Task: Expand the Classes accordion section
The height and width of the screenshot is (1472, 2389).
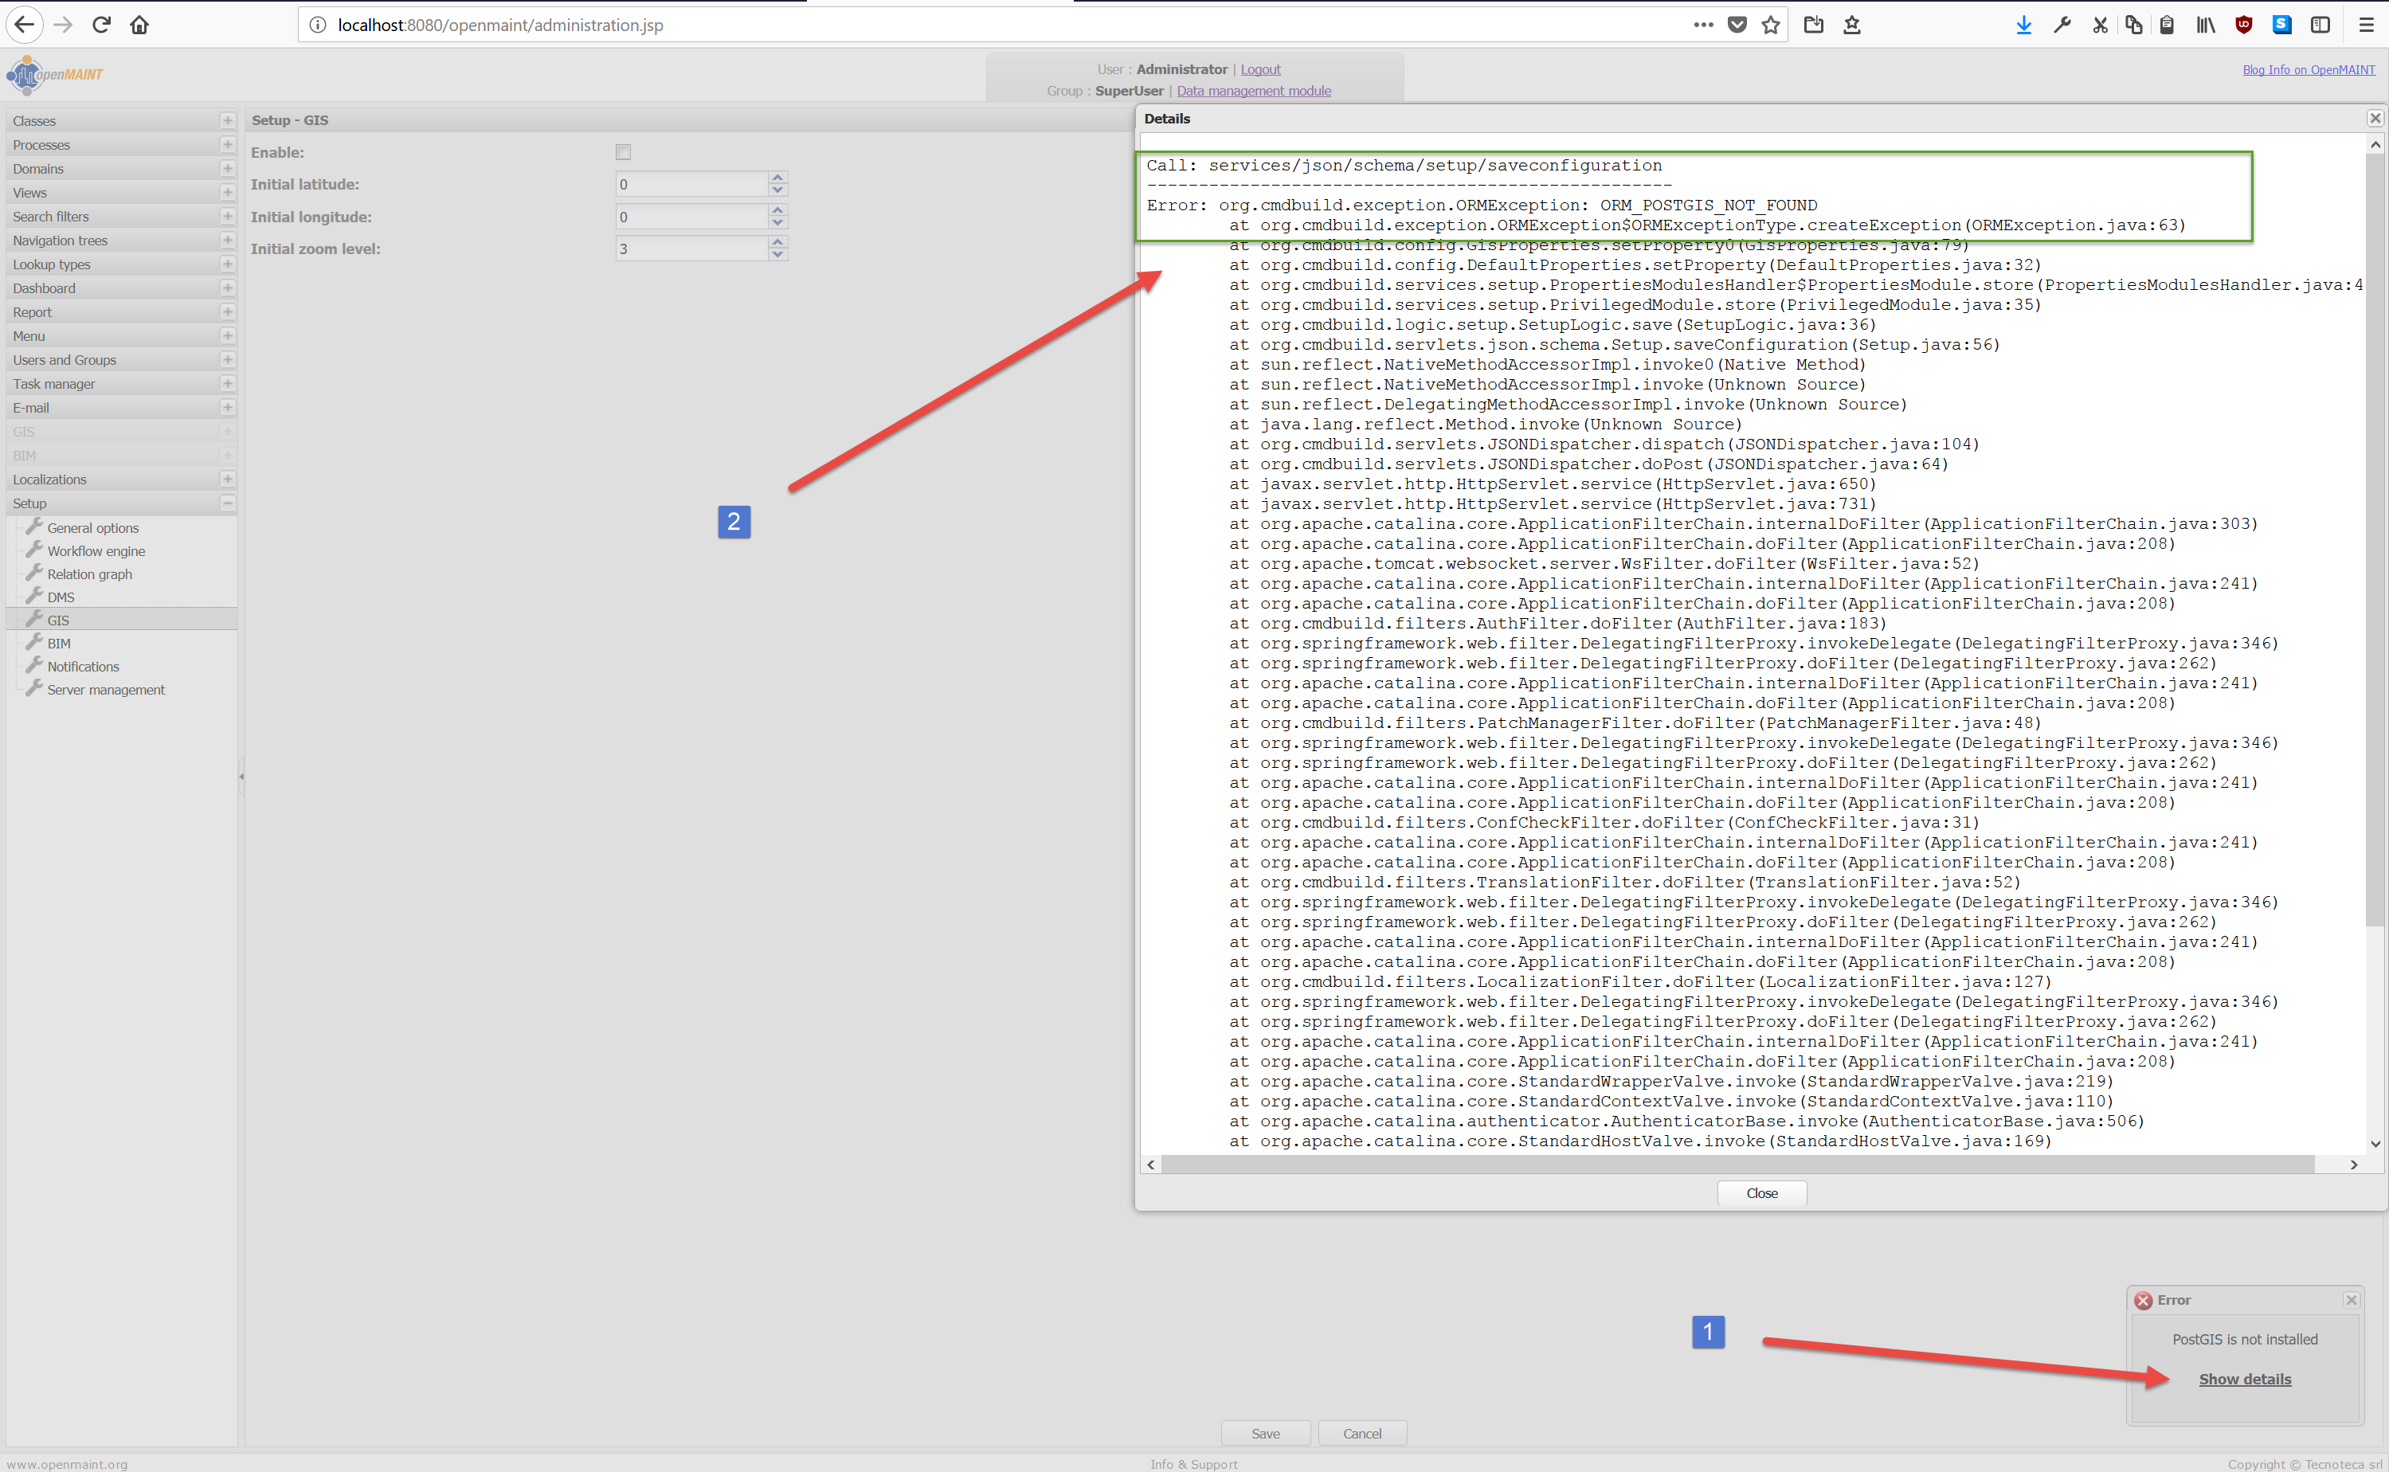Action: [x=227, y=121]
